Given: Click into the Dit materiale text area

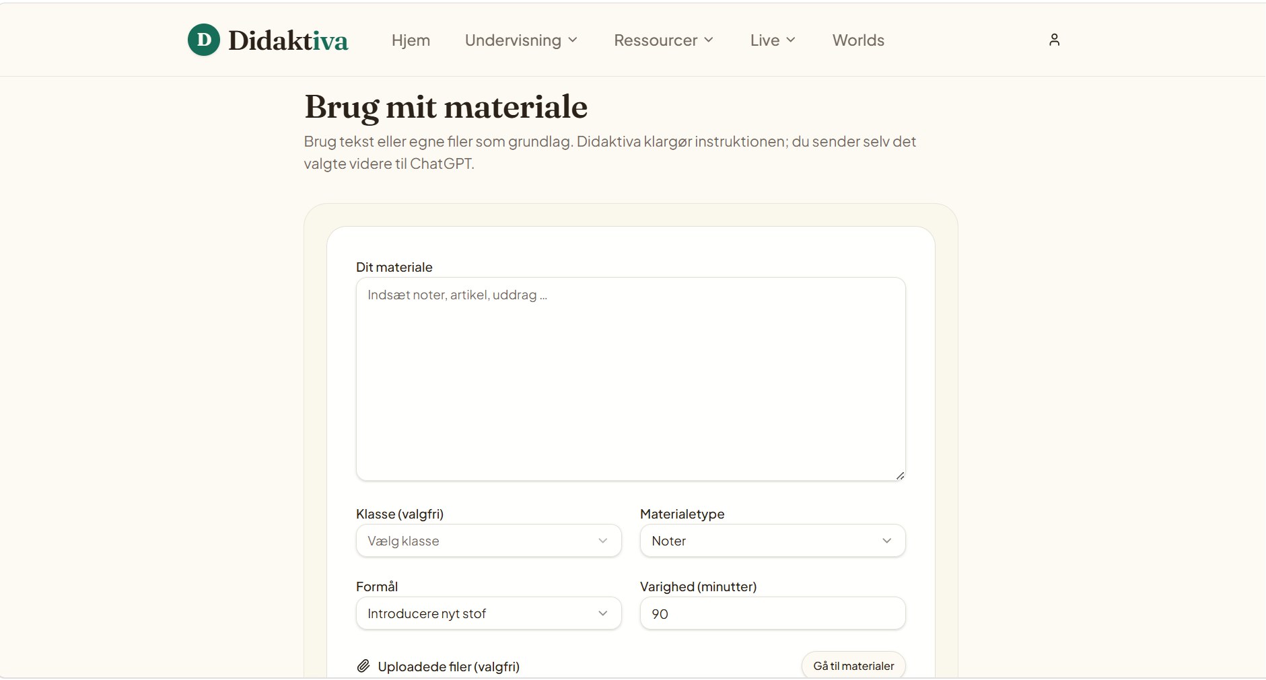Looking at the screenshot, I should [x=631, y=379].
